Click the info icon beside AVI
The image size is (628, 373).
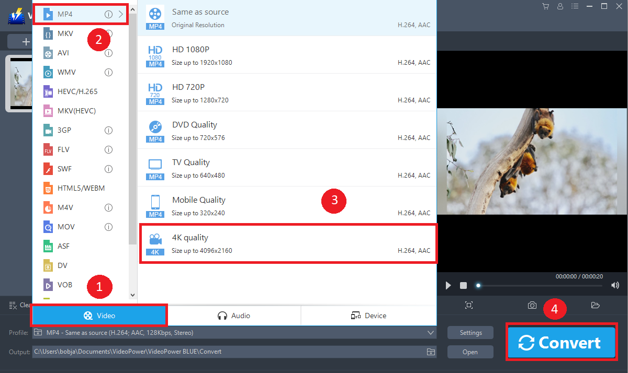pos(109,53)
